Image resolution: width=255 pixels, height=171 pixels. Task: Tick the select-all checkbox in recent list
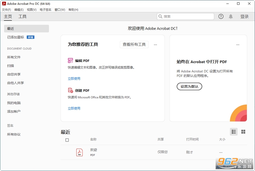[x=67, y=140]
